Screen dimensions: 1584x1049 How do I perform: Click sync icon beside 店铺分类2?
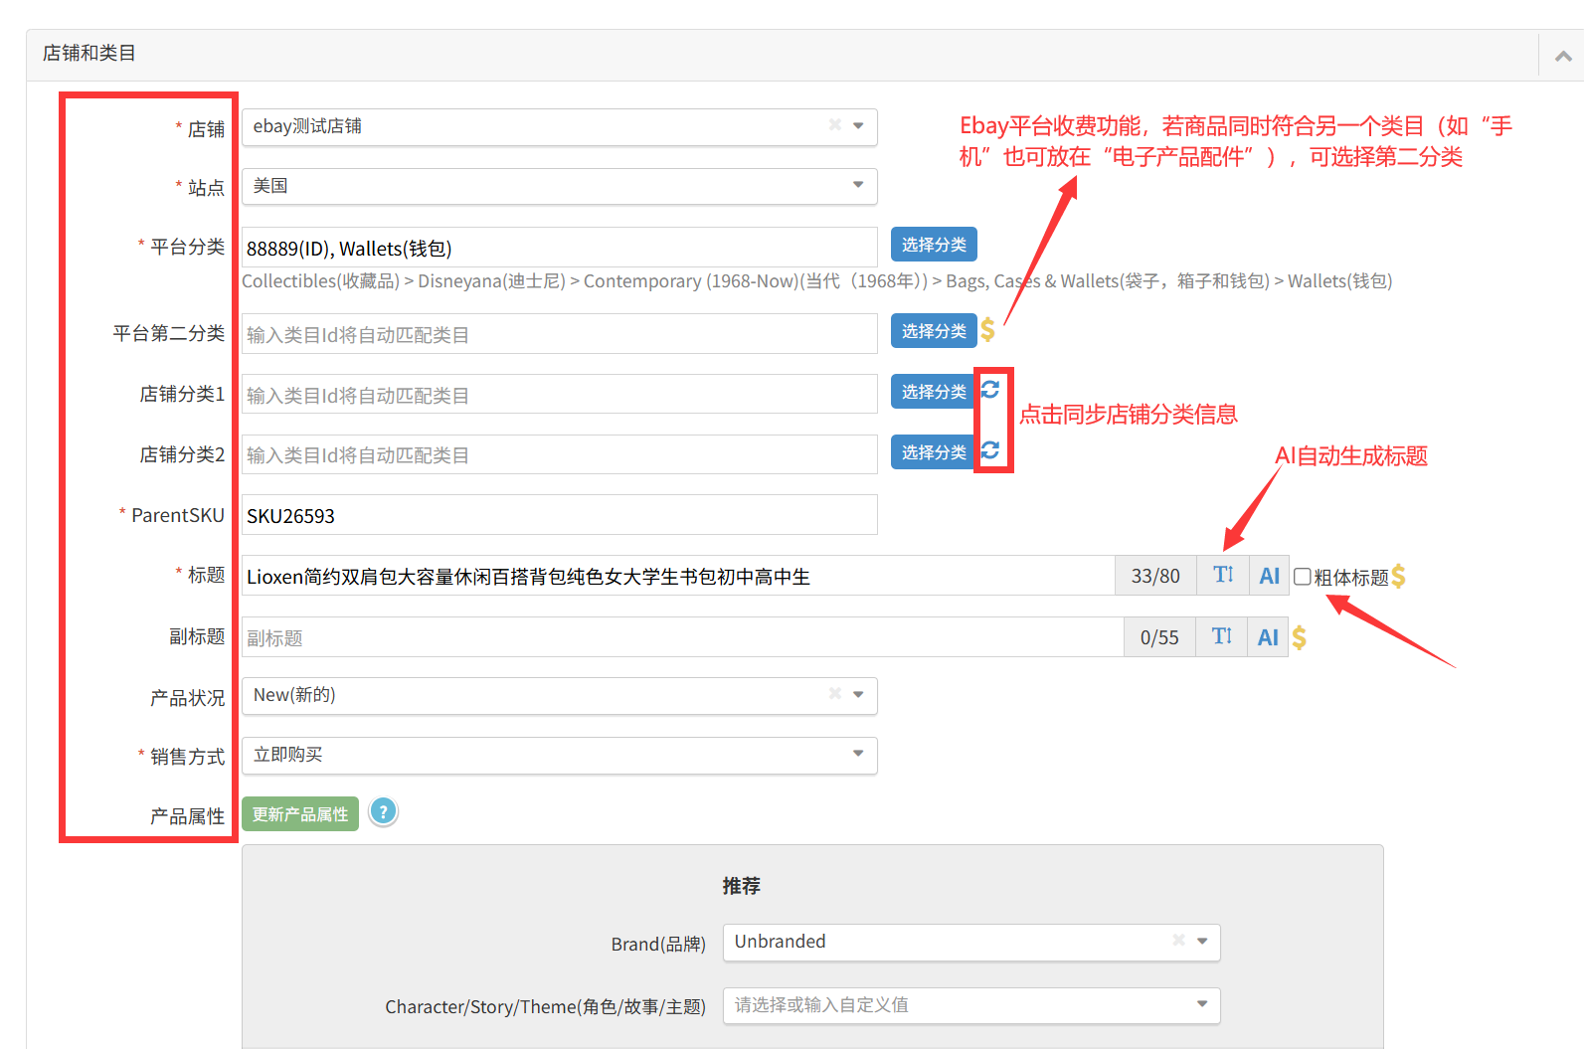[990, 450]
